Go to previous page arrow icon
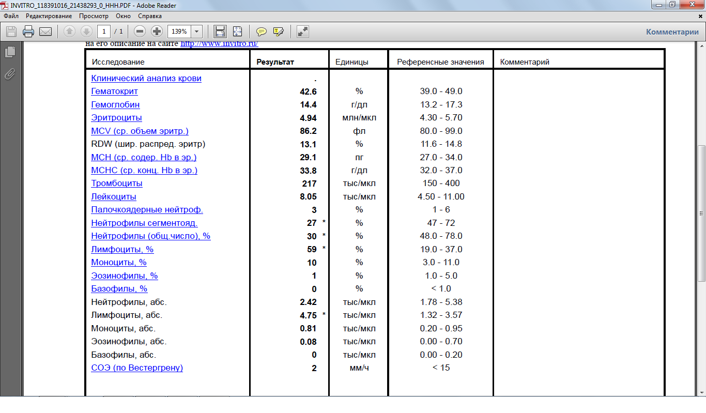The height and width of the screenshot is (413, 706). [x=69, y=32]
